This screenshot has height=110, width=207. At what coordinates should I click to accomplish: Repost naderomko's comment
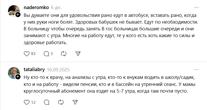(x=64, y=54)
